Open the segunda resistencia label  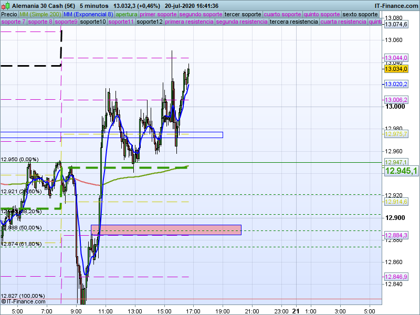pyautogui.click(x=241, y=22)
